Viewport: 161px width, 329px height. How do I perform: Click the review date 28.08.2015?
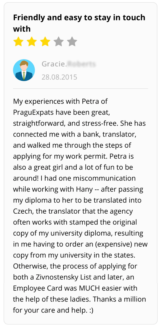(59, 77)
